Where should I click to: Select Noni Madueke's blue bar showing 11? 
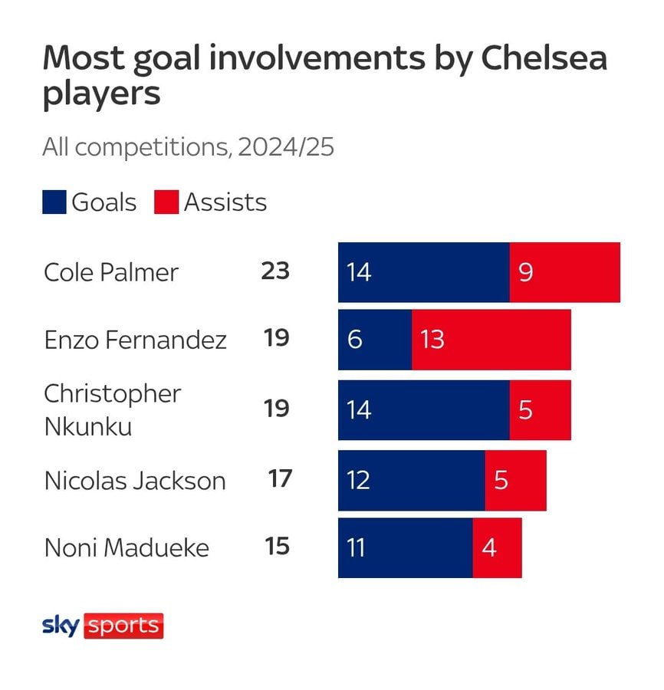coord(406,548)
